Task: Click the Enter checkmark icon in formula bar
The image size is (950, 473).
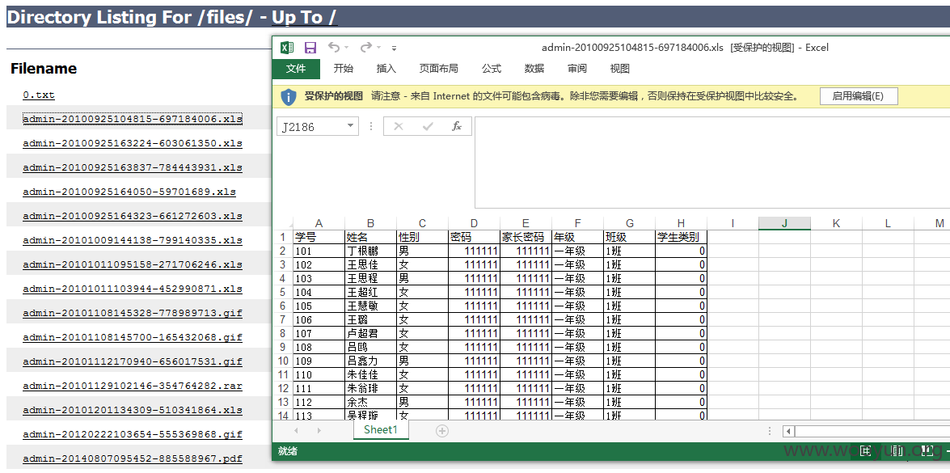Action: tap(428, 126)
